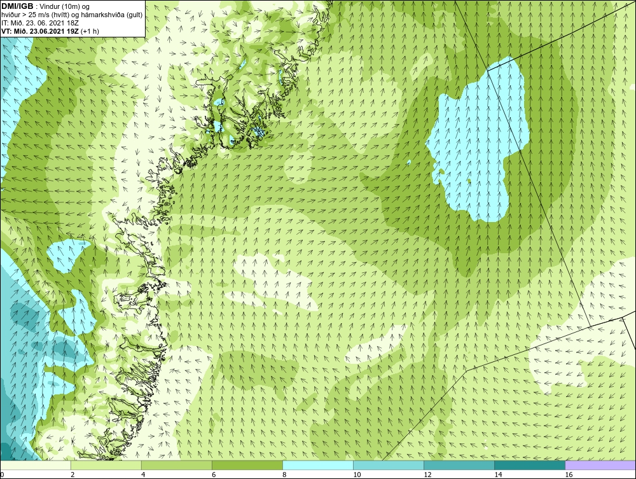Click the legend label '8'

coord(284,475)
